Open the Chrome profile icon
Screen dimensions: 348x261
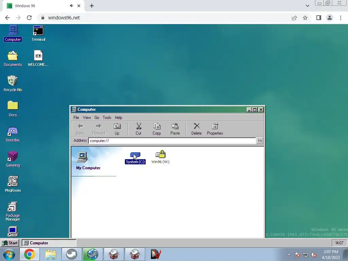(330, 18)
